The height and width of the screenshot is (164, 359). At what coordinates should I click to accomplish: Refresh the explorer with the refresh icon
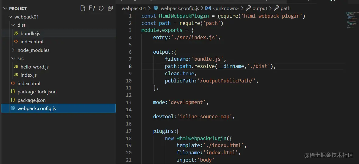(x=101, y=8)
